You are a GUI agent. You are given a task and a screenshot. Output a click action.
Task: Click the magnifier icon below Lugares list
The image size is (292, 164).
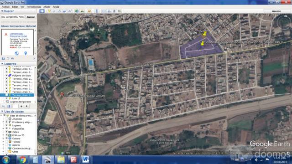3,106
